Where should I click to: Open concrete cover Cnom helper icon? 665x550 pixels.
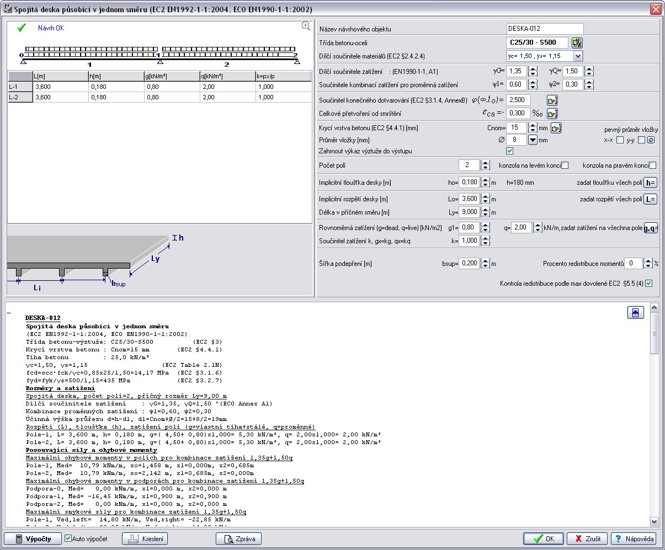pos(556,128)
